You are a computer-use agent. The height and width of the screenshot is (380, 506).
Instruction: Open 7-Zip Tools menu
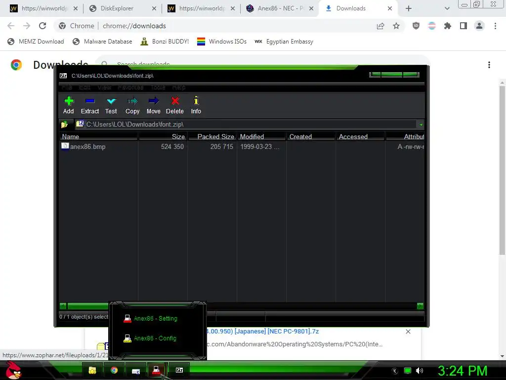pos(158,87)
